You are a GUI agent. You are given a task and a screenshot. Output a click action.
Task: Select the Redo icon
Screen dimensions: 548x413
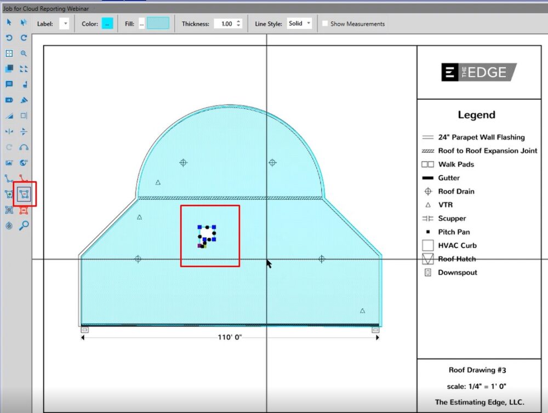click(23, 38)
